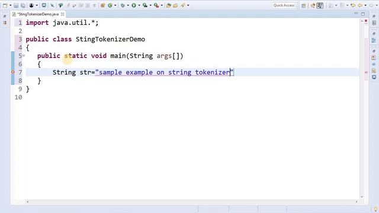Click the Back navigation arrow icon

360,5
